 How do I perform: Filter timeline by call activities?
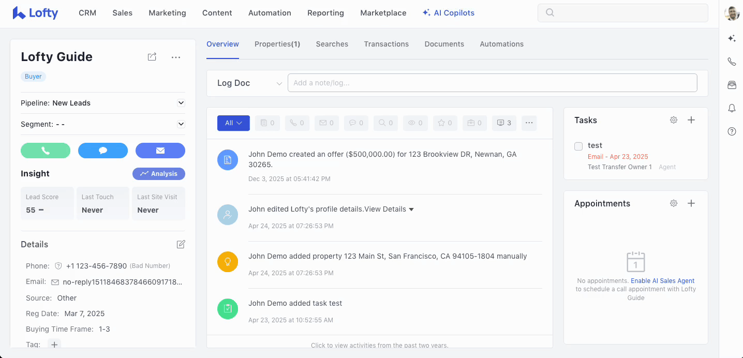tap(297, 123)
